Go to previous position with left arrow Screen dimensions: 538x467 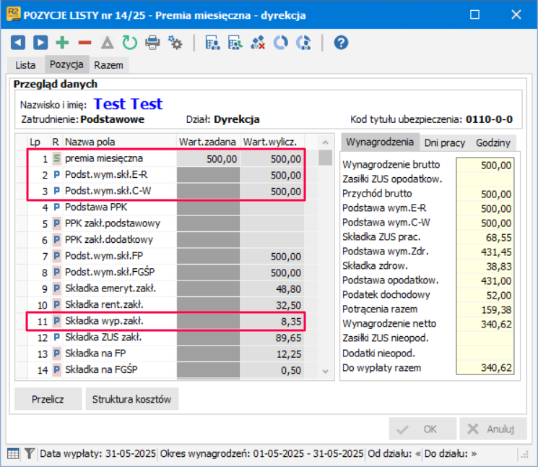click(x=18, y=43)
